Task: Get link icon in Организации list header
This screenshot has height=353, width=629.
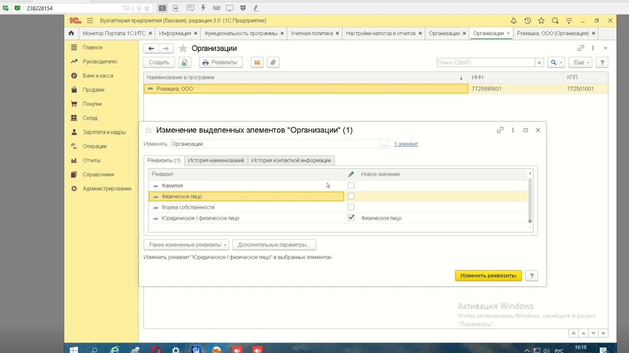Action: click(581, 48)
